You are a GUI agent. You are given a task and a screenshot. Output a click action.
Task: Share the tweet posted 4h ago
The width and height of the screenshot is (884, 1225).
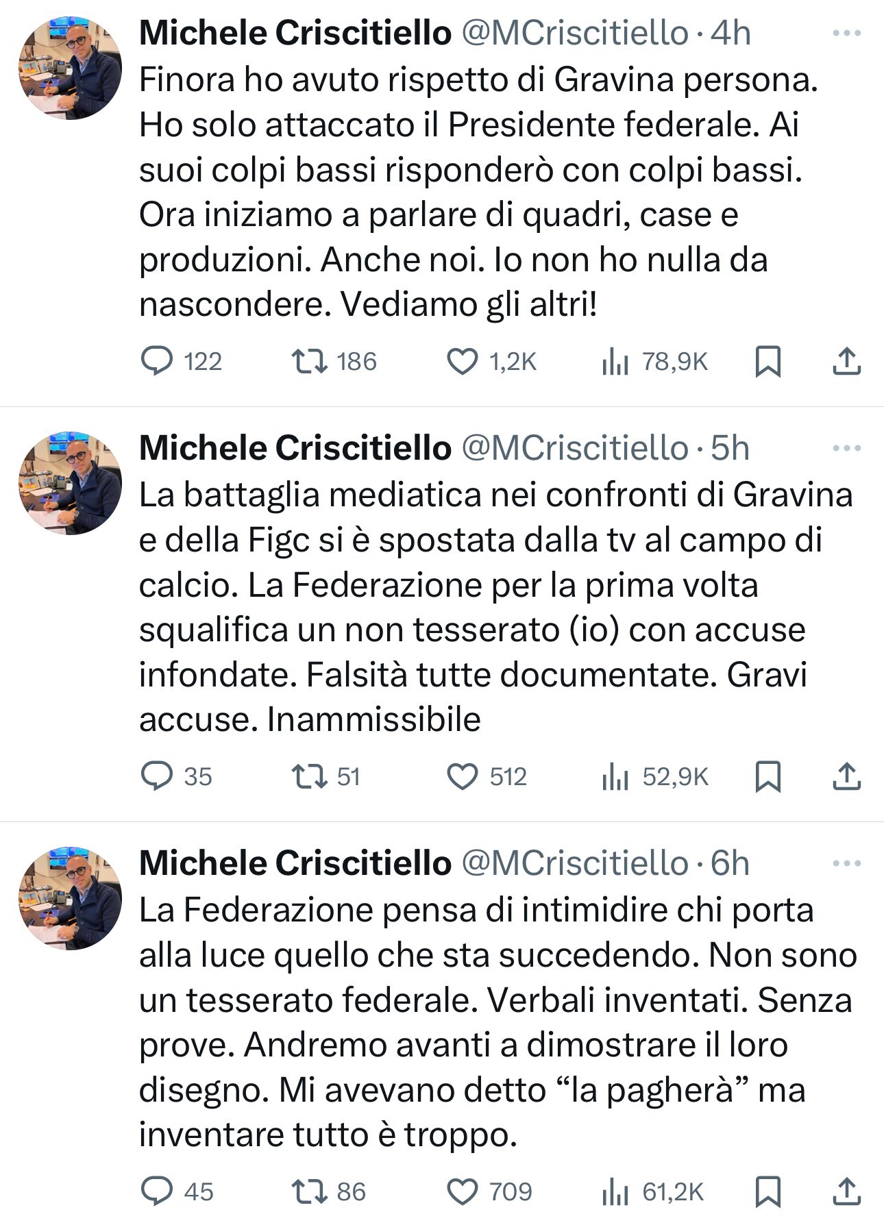pos(846,361)
